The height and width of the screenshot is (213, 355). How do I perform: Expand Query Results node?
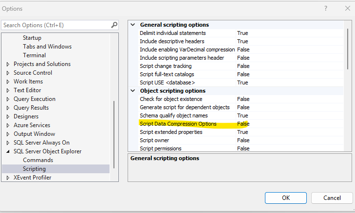[8, 108]
